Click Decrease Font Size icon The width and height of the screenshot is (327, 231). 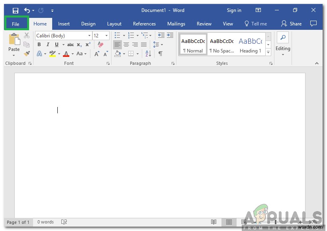[x=106, y=54]
